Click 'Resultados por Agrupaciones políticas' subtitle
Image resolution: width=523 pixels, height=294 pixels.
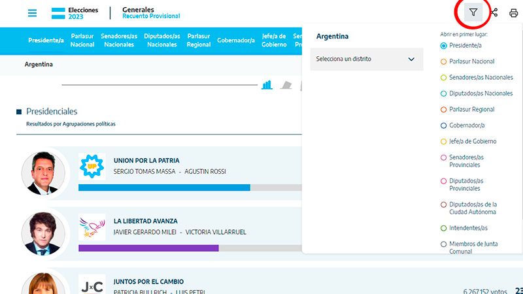click(x=71, y=124)
